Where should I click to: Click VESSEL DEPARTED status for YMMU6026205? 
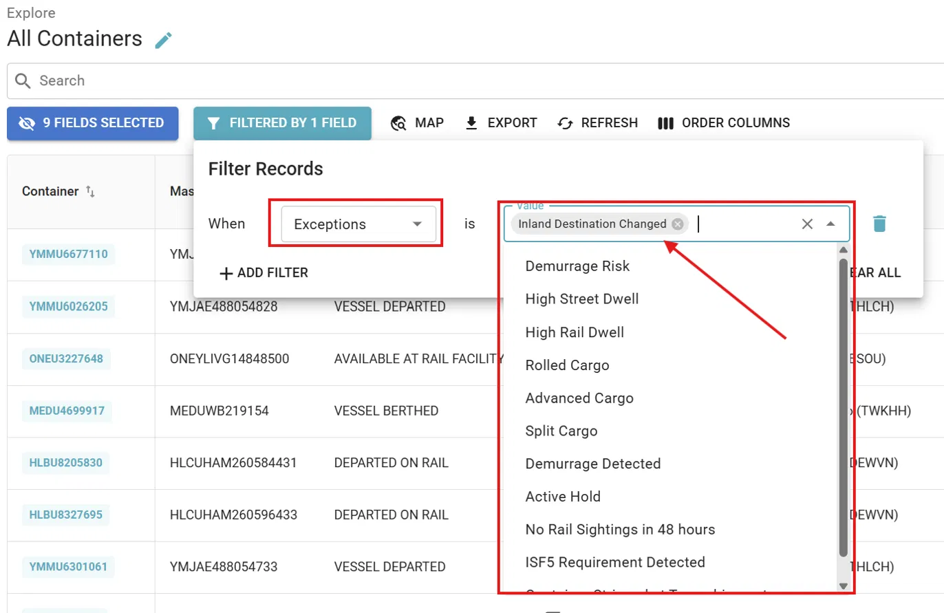tap(390, 306)
